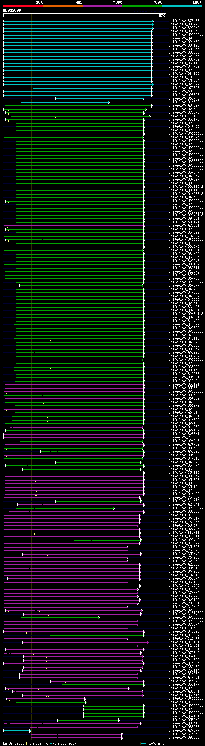The image size is (205, 746).
Task: Click hit label UniRef100_B5YMR4
Action: point(184,466)
